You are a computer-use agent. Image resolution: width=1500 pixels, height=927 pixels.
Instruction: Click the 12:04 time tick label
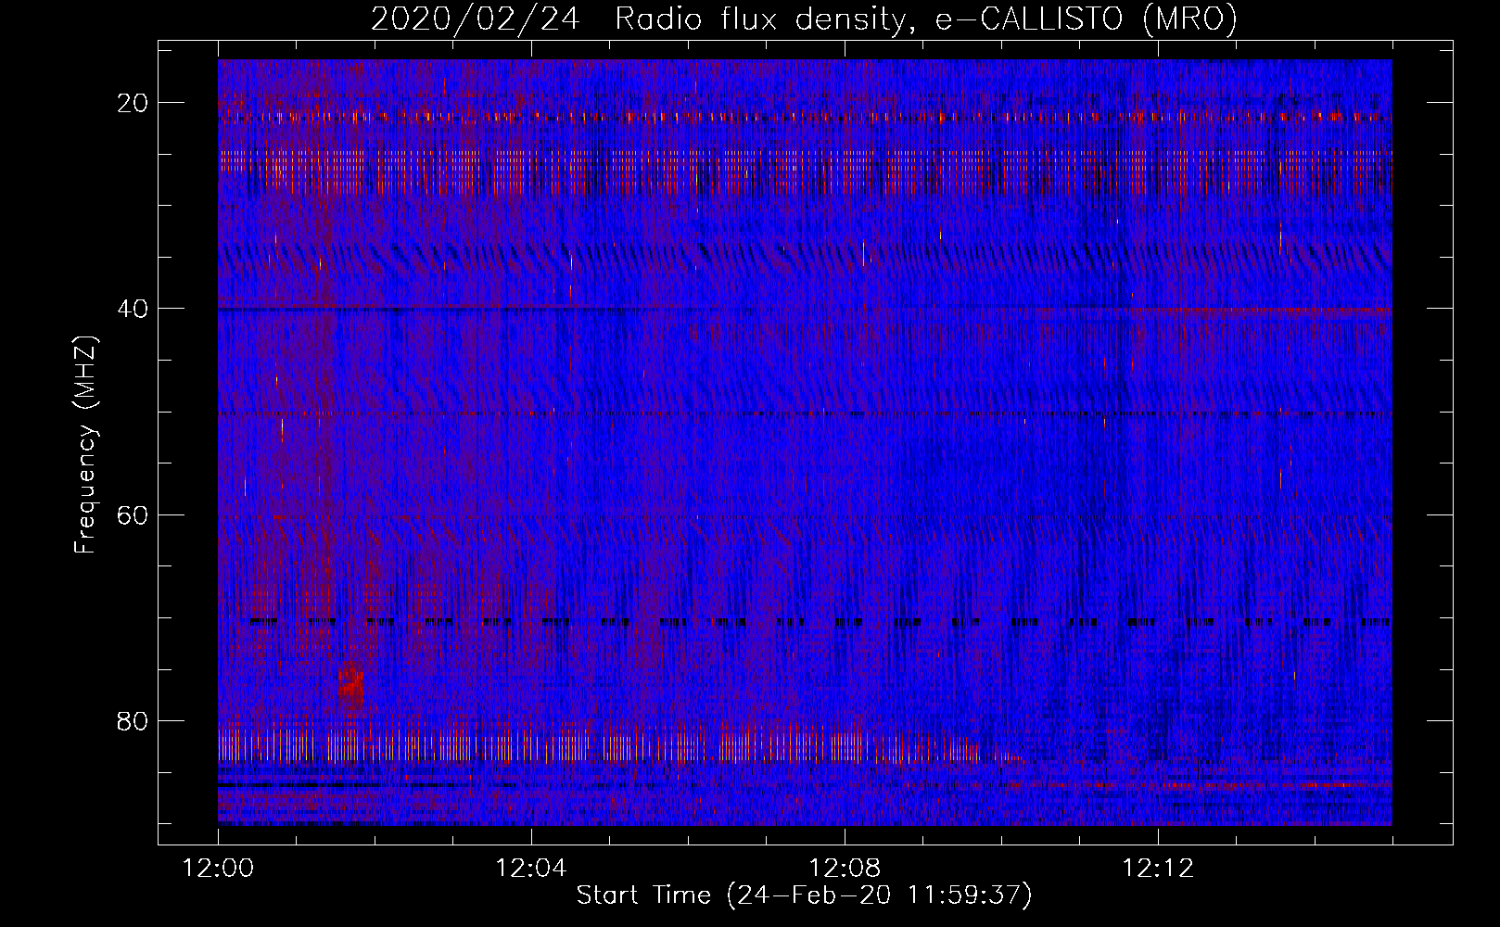click(531, 869)
